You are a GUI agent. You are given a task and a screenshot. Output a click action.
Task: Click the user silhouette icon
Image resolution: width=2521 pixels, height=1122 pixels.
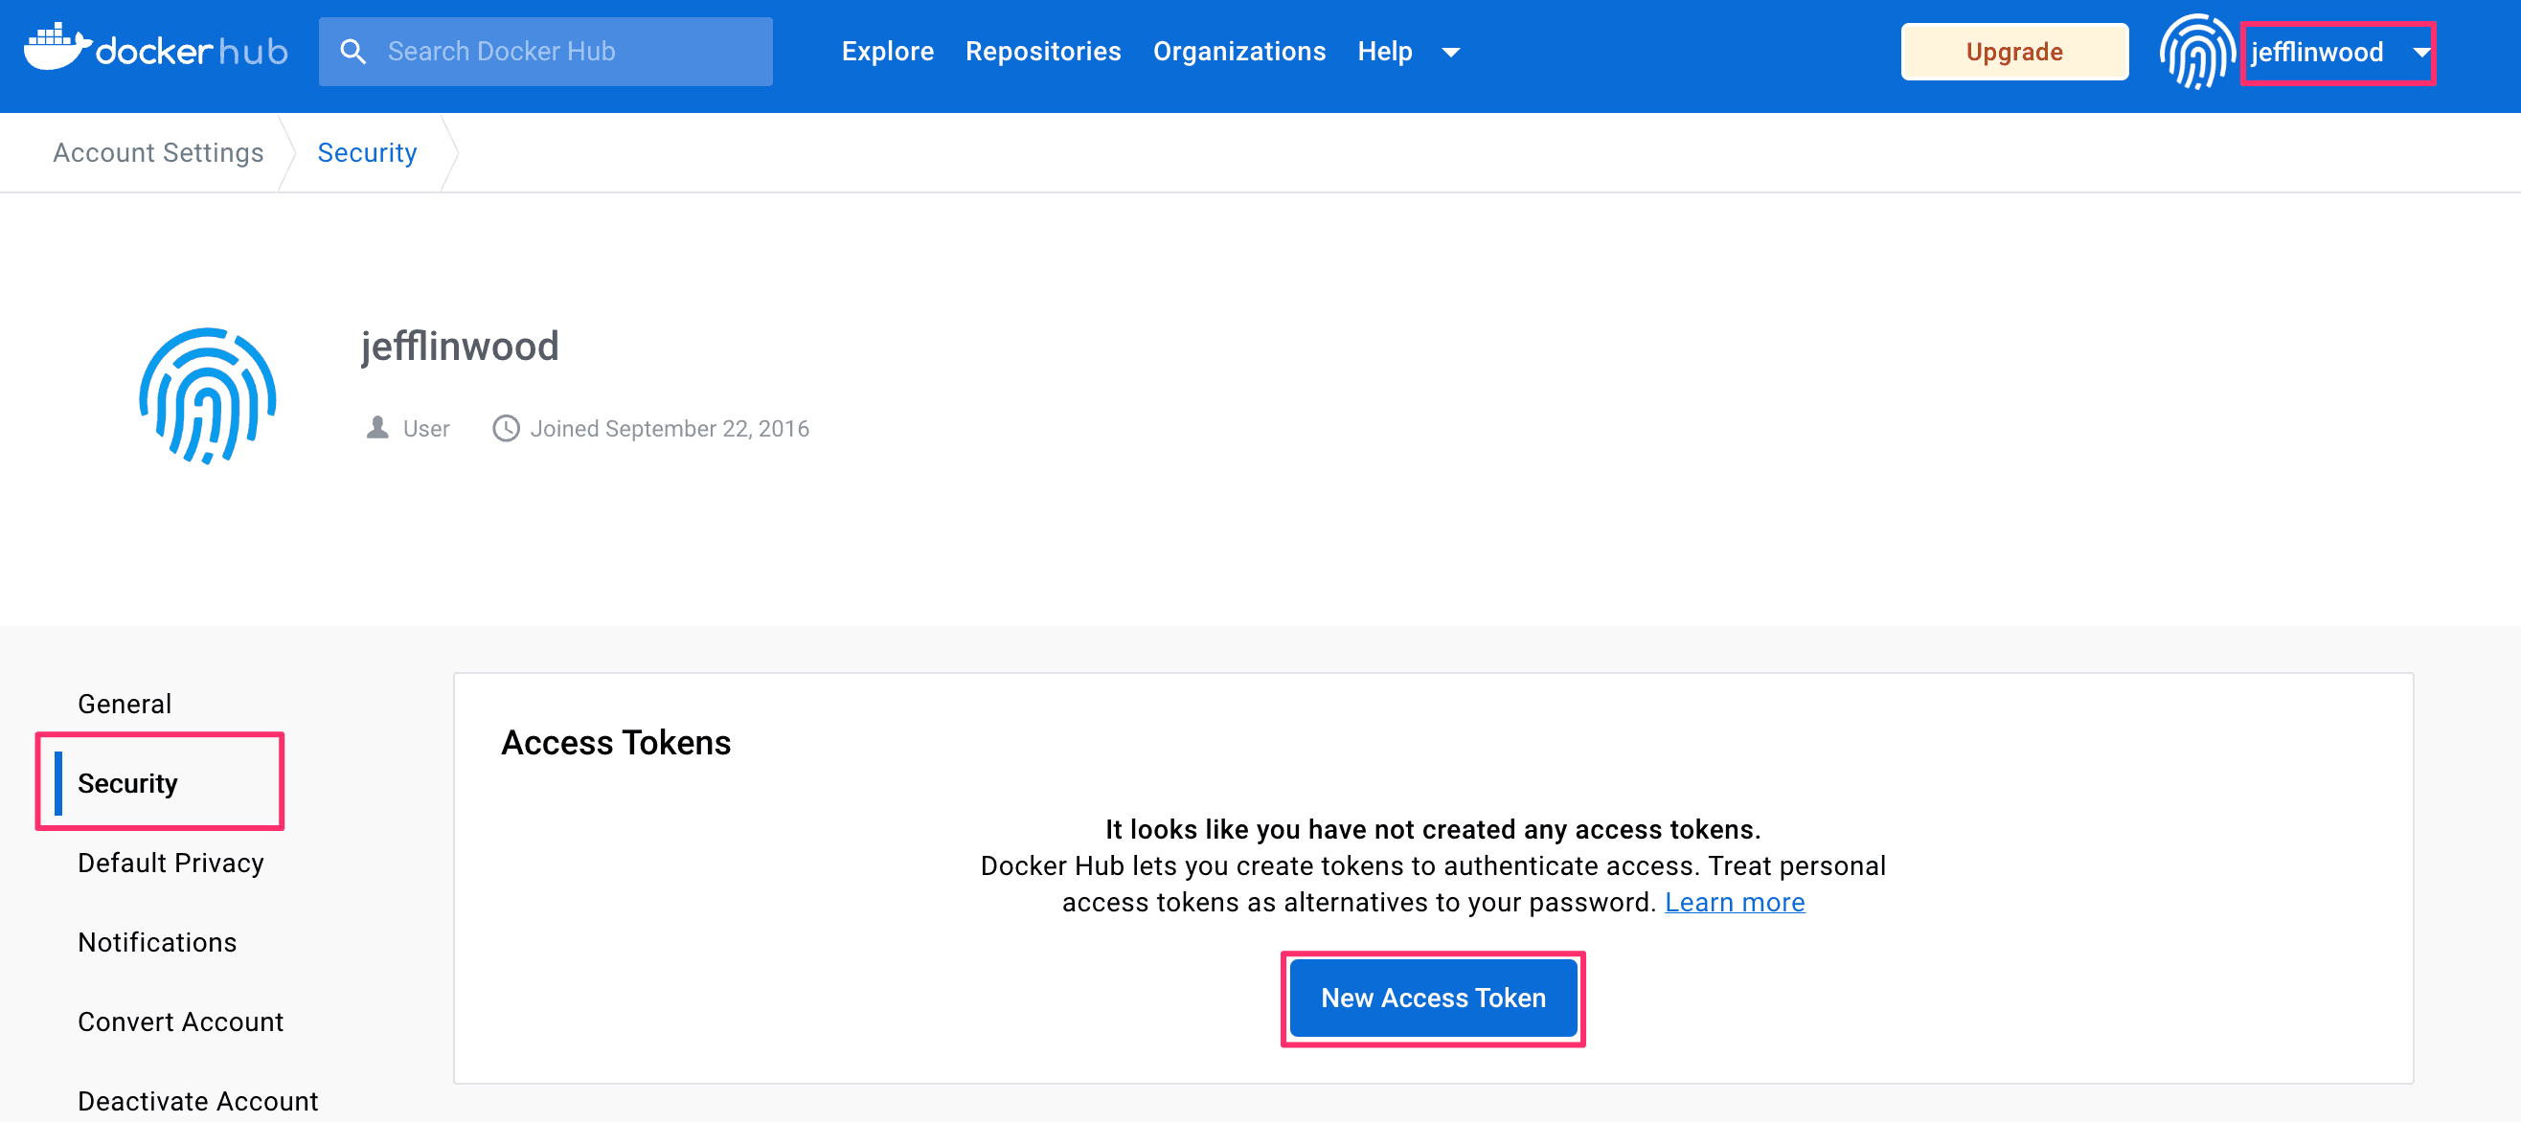376,428
